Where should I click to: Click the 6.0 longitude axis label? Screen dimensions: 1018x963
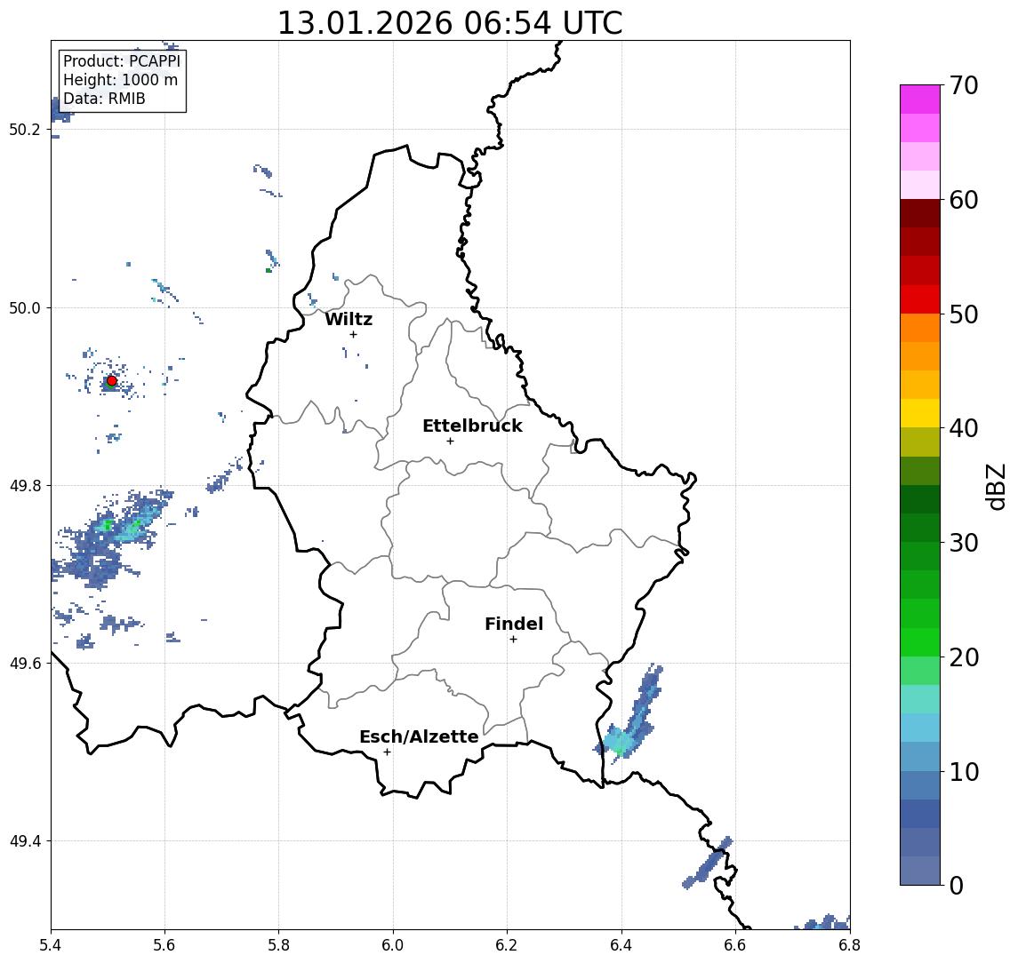click(x=393, y=945)
